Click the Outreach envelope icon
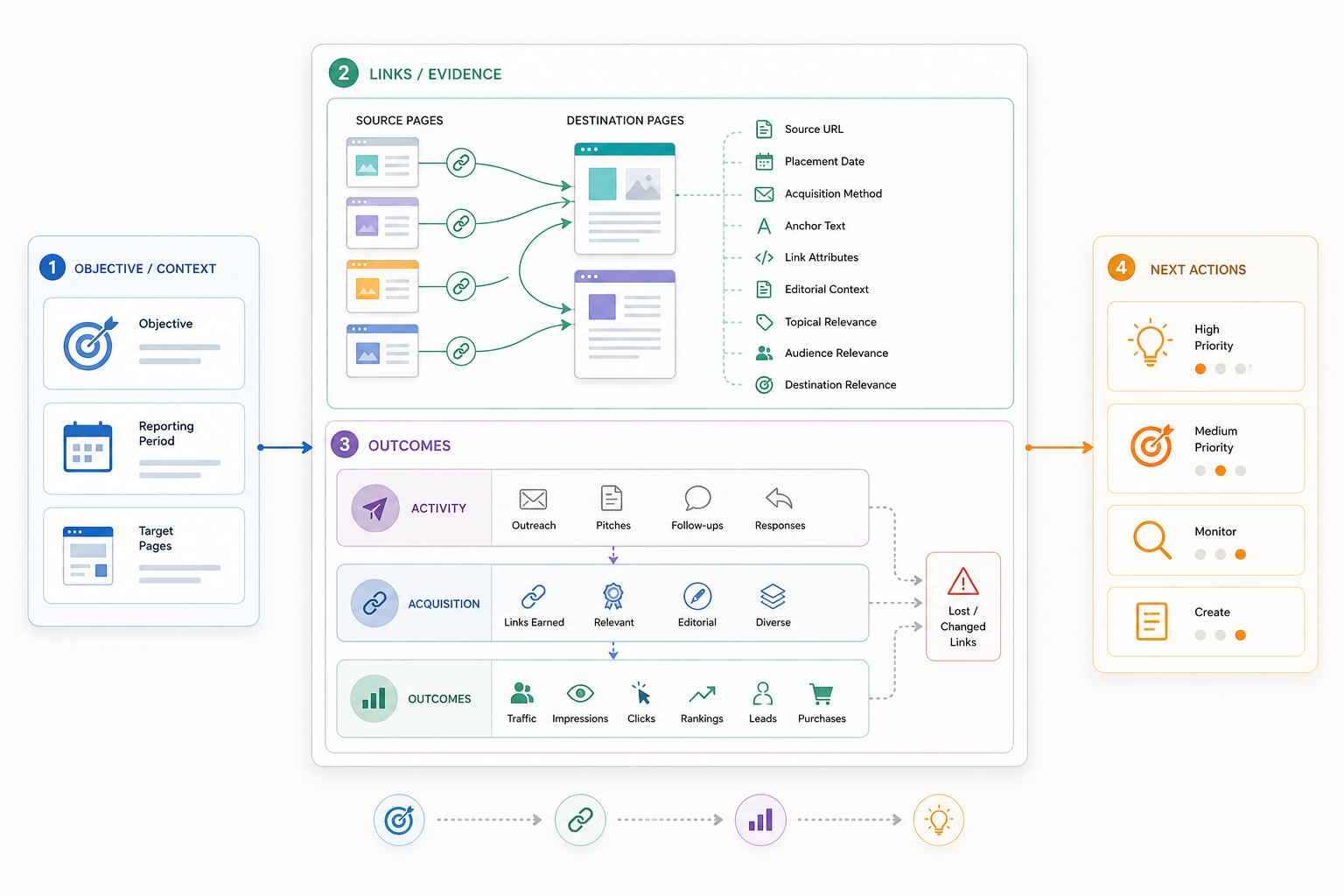 pyautogui.click(x=533, y=499)
